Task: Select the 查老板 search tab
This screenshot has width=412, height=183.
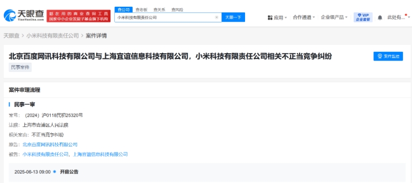Action: pos(141,10)
